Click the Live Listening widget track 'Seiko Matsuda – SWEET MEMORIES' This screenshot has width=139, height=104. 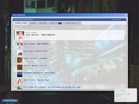(123, 95)
